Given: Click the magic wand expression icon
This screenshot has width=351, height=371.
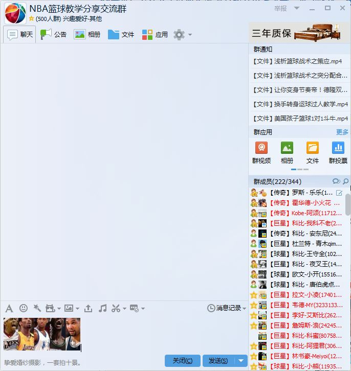Looking at the screenshot, I should pos(37,308).
